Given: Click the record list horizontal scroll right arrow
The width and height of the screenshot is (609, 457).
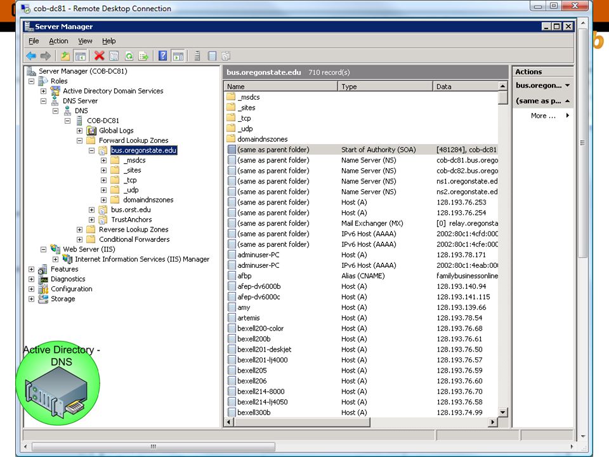Looking at the screenshot, I should click(494, 422).
